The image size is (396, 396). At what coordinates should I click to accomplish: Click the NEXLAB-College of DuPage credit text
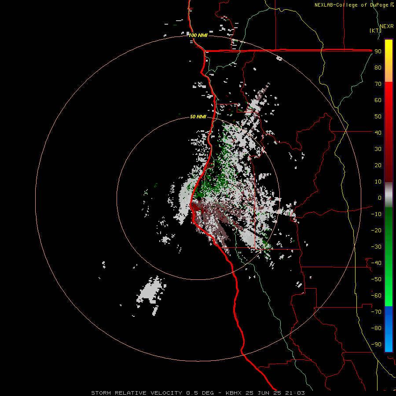(354, 5)
